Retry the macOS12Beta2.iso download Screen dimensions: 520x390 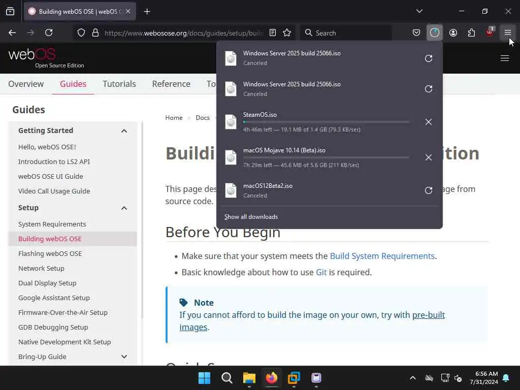click(x=429, y=190)
